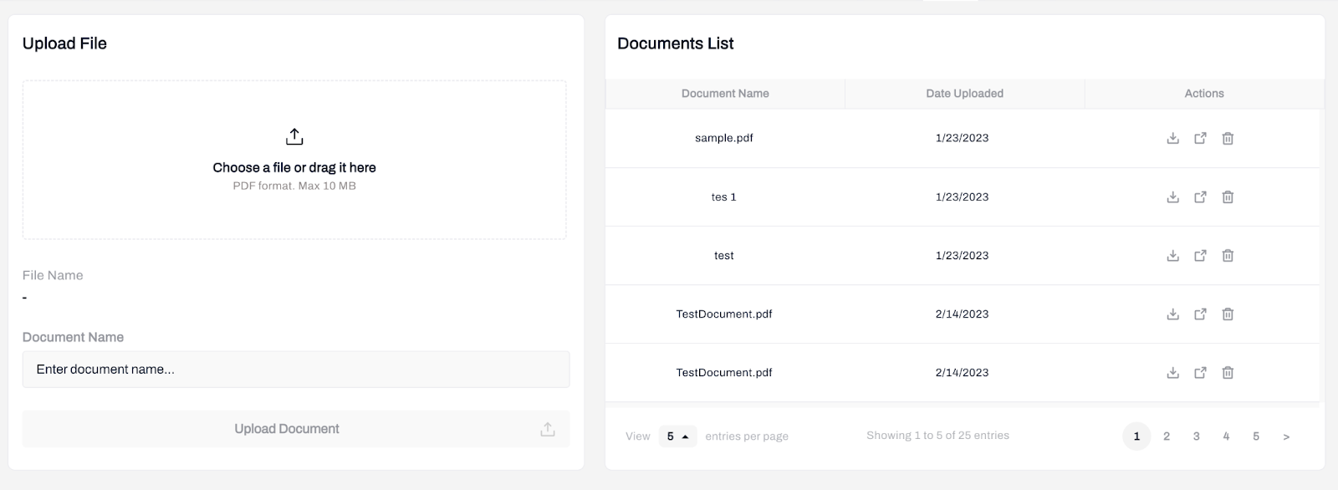
Task: Go to page 2 of documents
Action: (x=1167, y=436)
